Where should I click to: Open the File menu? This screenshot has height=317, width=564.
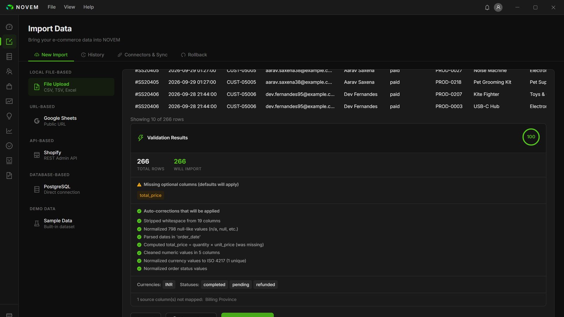(x=51, y=7)
